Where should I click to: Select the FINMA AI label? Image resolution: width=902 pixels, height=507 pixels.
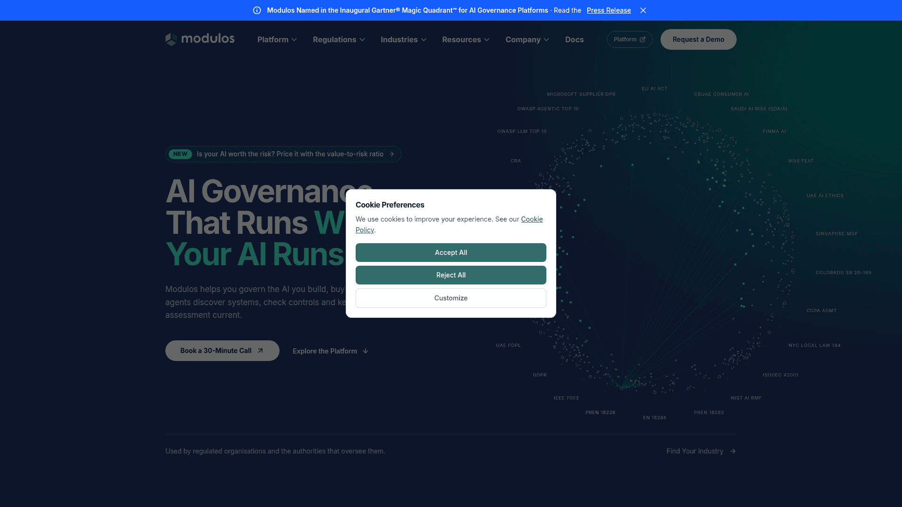click(774, 131)
